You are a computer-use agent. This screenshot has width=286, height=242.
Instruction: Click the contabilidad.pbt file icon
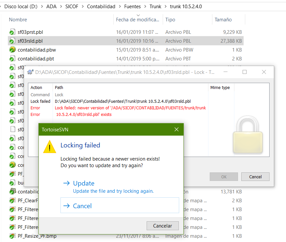(12, 59)
